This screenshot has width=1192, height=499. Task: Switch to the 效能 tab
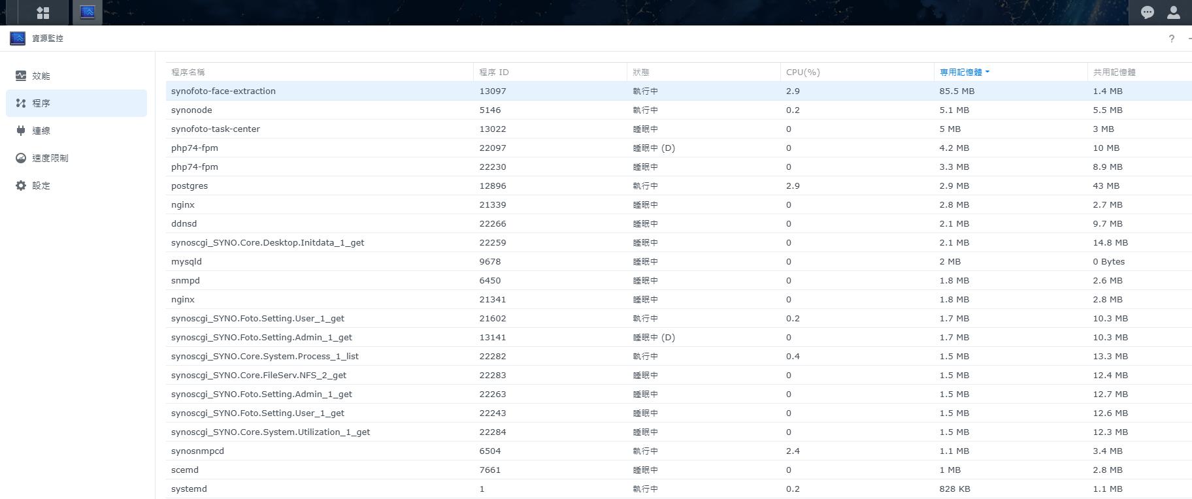click(76, 76)
